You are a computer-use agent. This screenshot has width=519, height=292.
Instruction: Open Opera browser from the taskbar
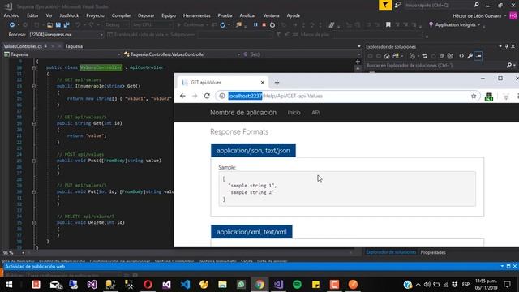pyautogui.click(x=148, y=285)
